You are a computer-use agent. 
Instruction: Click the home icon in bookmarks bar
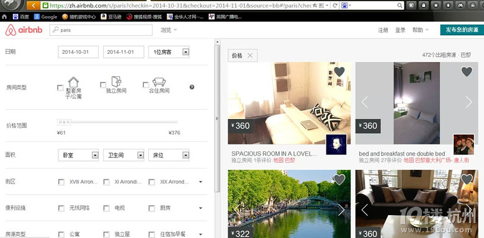(x=4, y=17)
